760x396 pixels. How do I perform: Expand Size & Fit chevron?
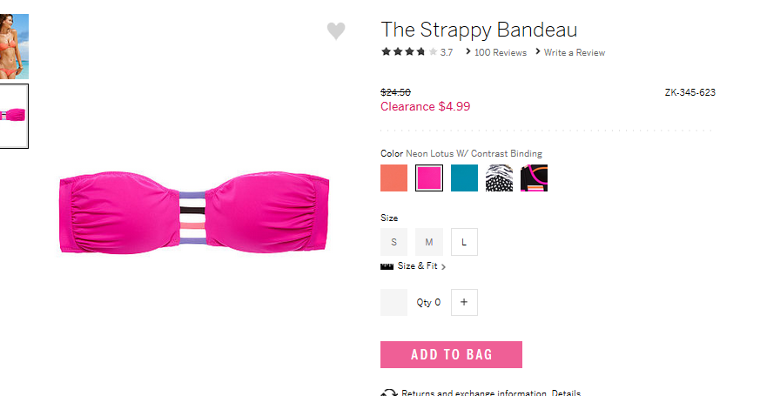(443, 266)
